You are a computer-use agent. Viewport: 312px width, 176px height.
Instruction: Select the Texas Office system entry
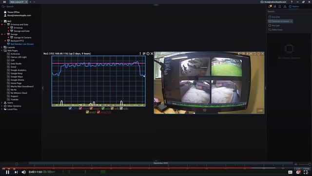tap(13, 12)
